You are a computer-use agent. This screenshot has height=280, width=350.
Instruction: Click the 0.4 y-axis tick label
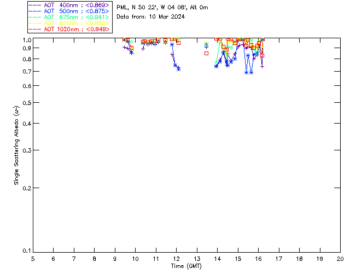tap(27, 124)
